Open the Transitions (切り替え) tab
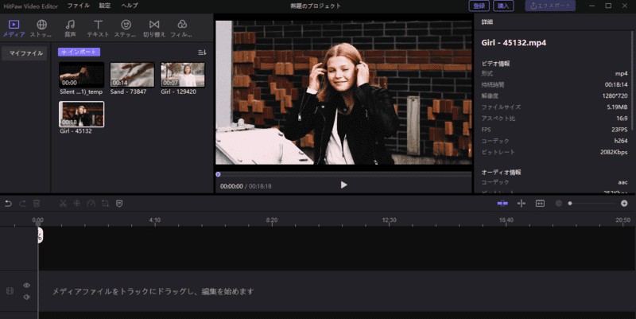636x319 pixels. coord(154,29)
